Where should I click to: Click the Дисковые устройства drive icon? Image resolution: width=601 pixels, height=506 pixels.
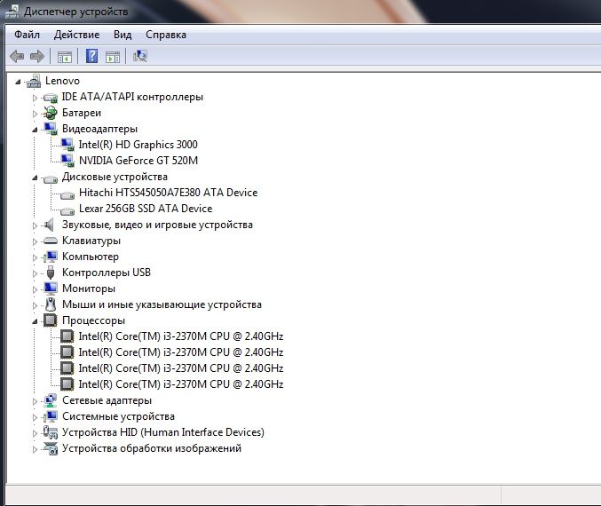51,178
